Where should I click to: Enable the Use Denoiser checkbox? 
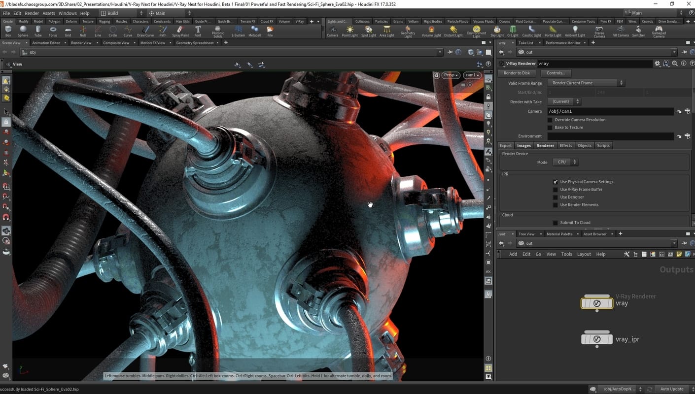pyautogui.click(x=556, y=197)
